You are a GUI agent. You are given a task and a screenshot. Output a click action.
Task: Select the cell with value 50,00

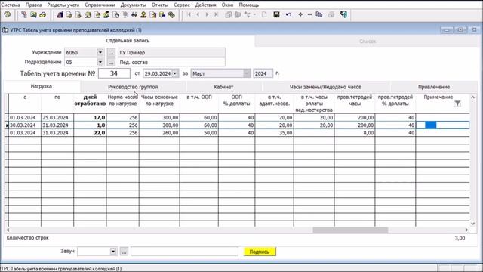[x=199, y=133]
